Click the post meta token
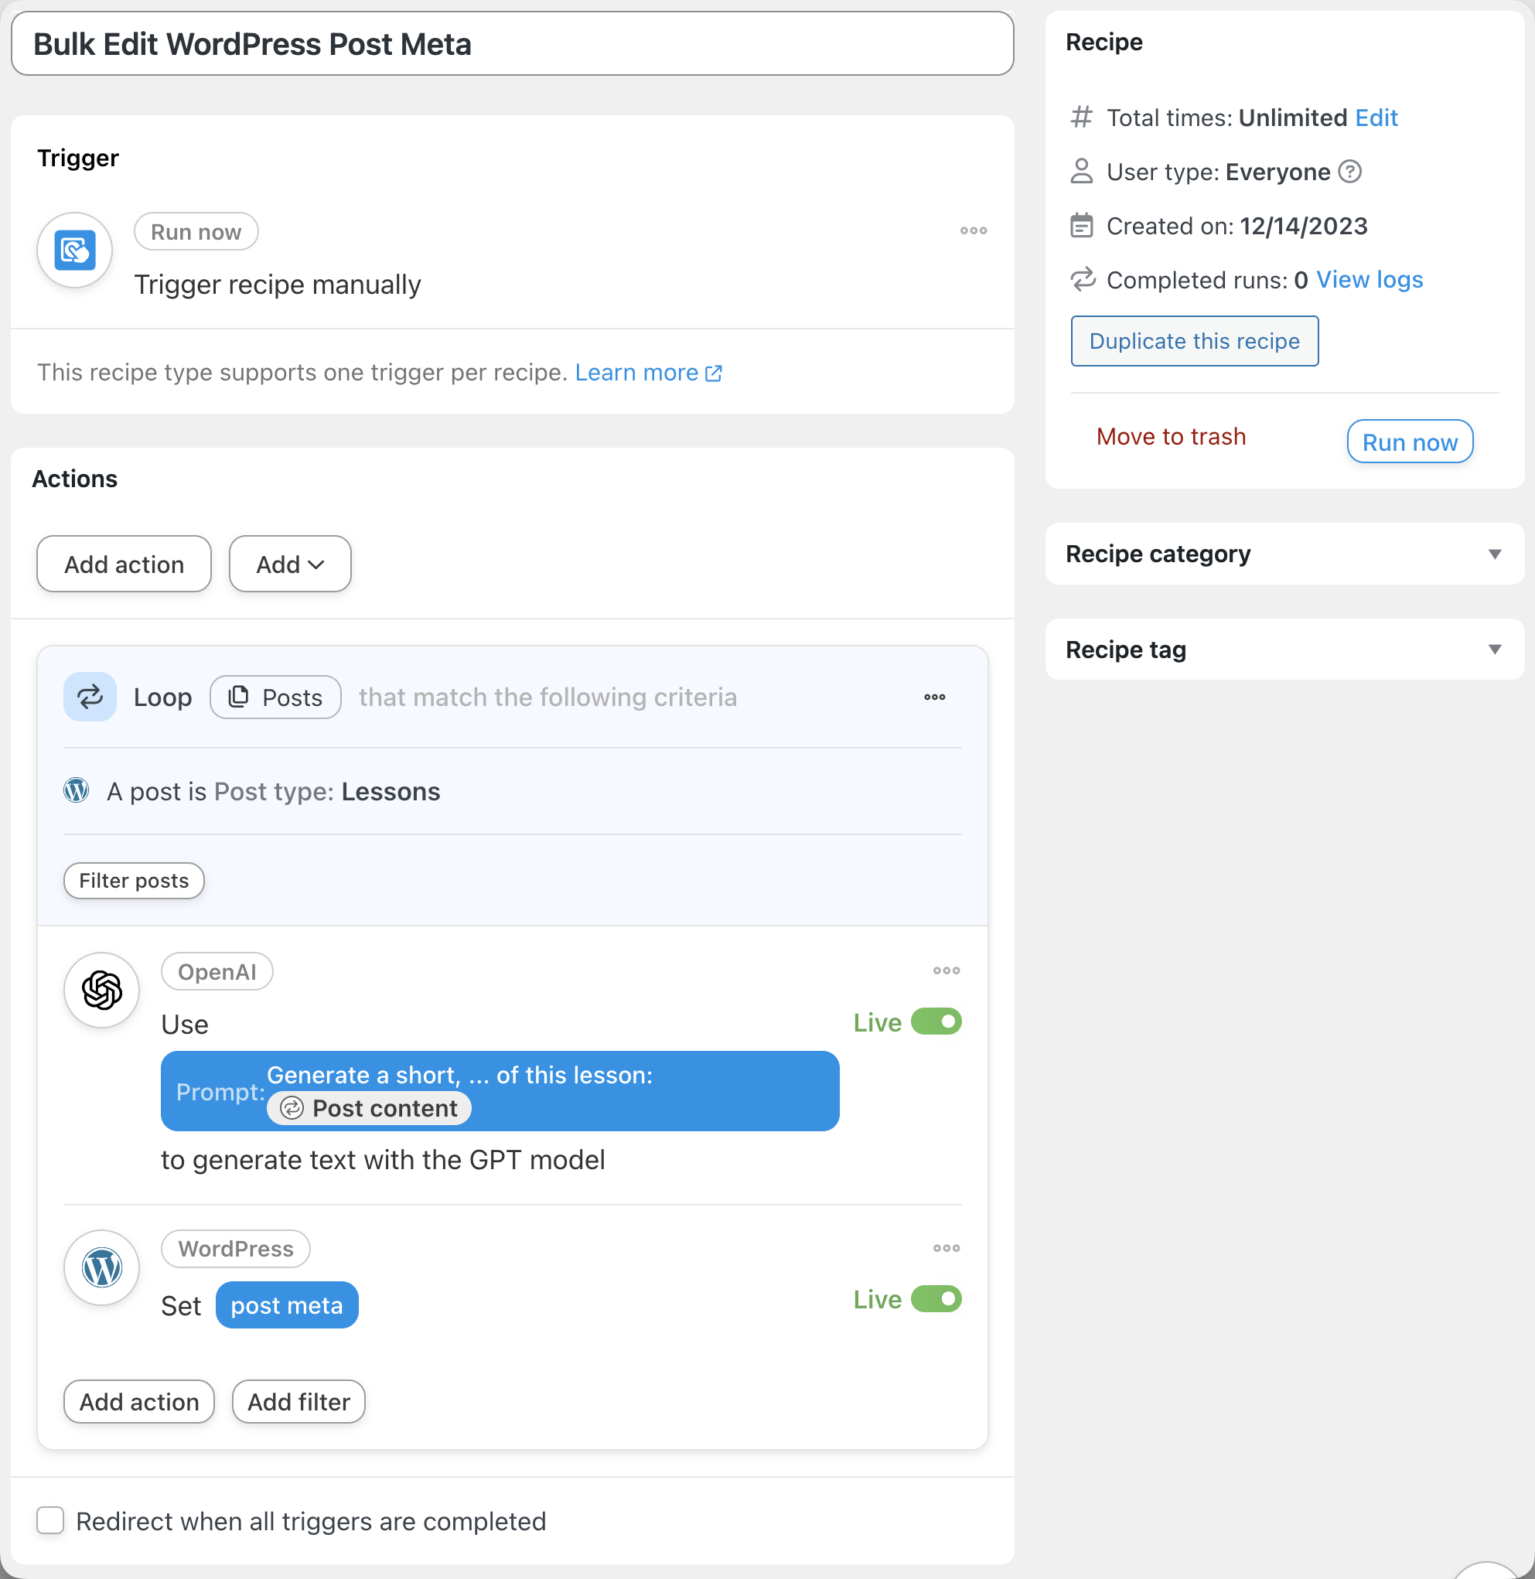1535x1579 pixels. 286,1305
